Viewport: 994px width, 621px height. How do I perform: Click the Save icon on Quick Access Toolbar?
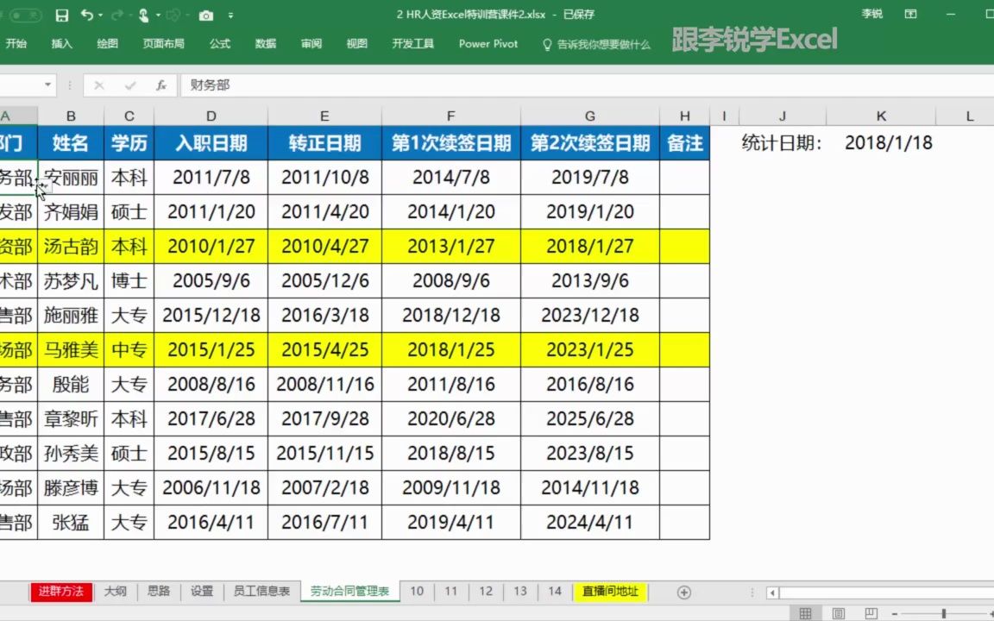pyautogui.click(x=62, y=15)
